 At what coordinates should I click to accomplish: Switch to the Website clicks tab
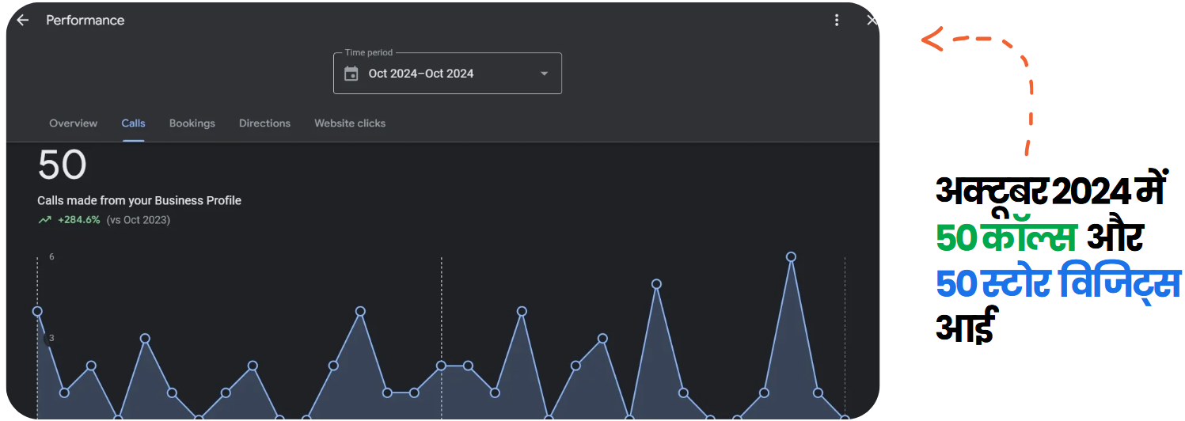(350, 123)
